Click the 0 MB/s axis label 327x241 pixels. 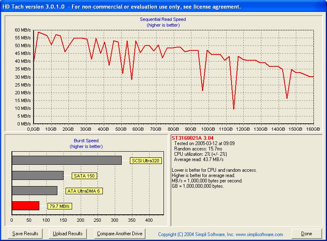point(24,124)
